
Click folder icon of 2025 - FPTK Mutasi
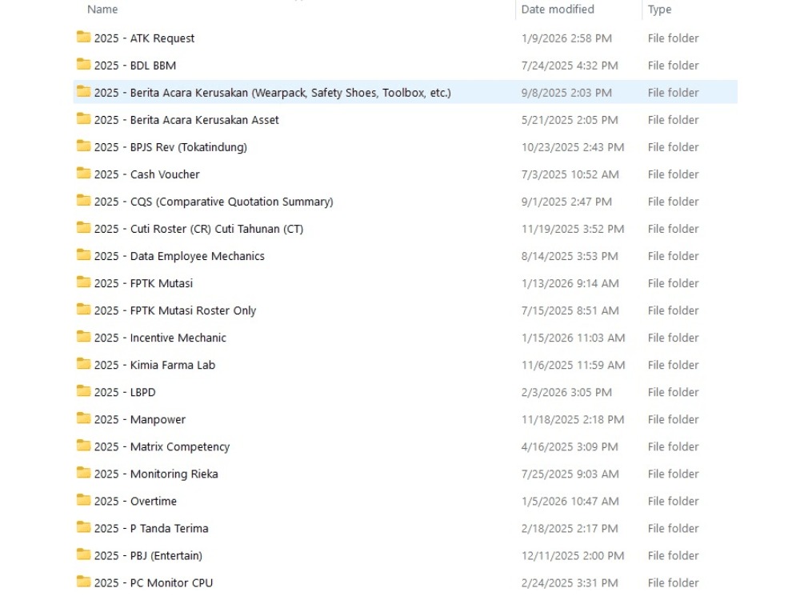click(84, 282)
